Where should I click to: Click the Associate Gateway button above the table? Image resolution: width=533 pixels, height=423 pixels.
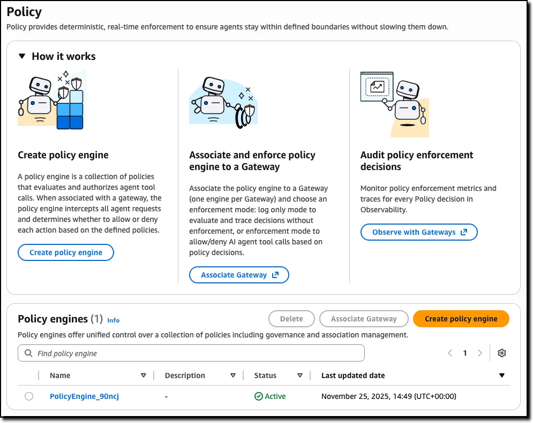click(x=364, y=318)
